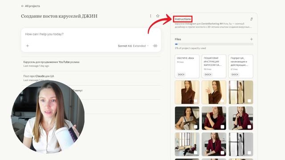285x160 pixels.
Task: Go back via the All projects arrow link
Action: (x=31, y=6)
